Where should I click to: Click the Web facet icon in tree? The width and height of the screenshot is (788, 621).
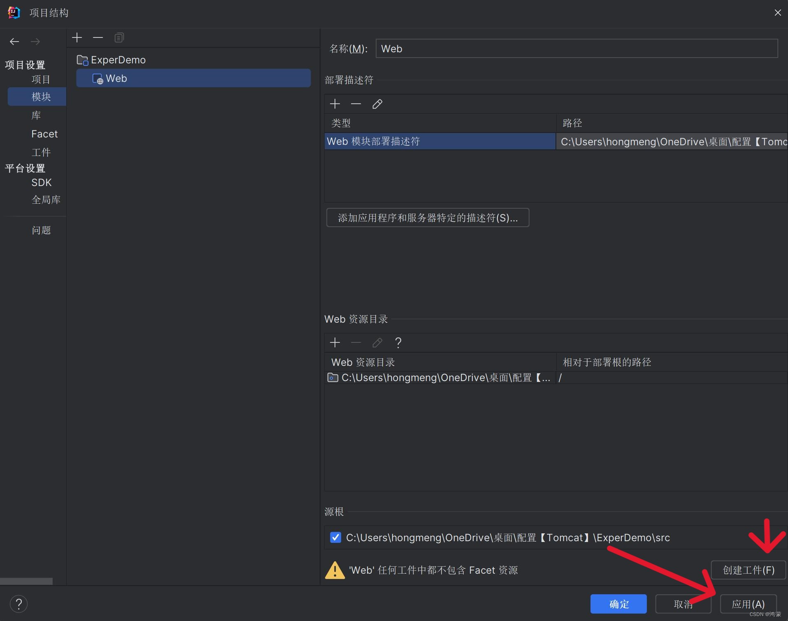[x=98, y=79]
